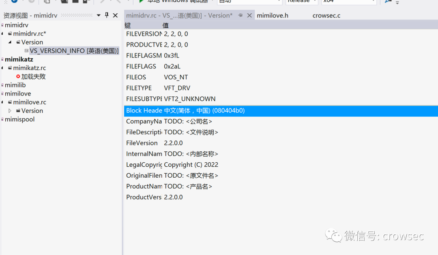
Task: Click the FileVersion 2.2.0.0 value
Action: 173,143
